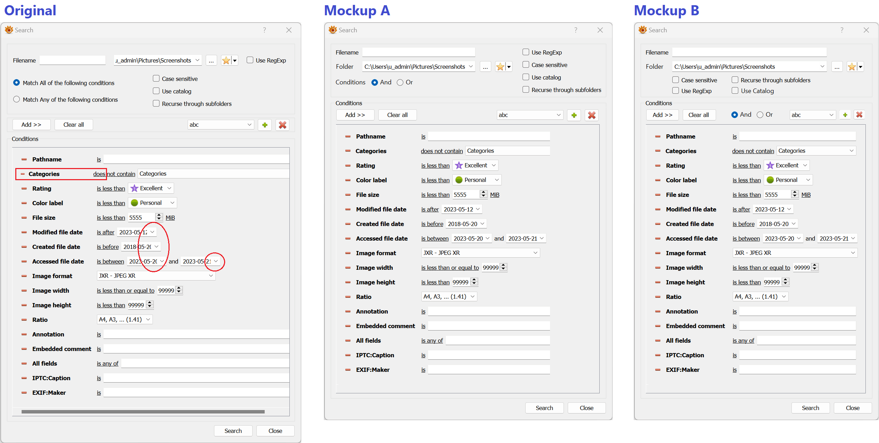
Task: Check Recurse through subfolders in Mockup B
Action: point(735,80)
